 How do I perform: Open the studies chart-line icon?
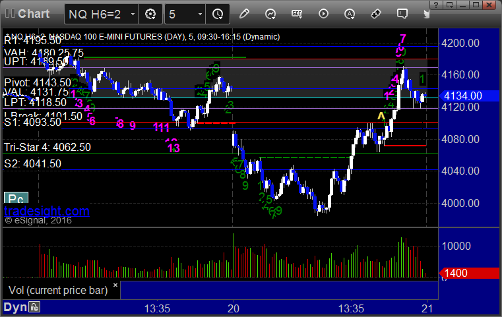tap(270, 14)
